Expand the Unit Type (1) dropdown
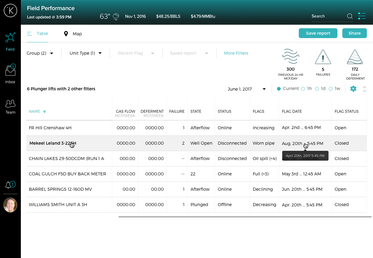The width and height of the screenshot is (373, 258). [x=86, y=53]
